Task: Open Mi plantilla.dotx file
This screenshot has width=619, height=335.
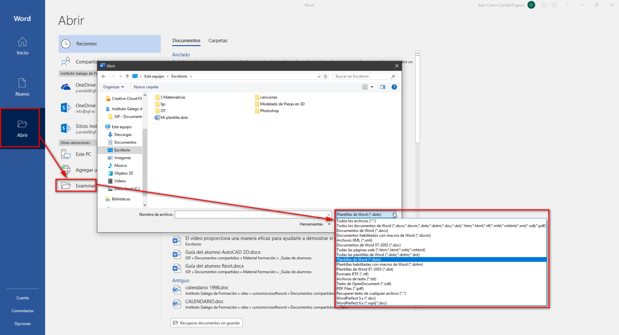Action: tap(174, 117)
